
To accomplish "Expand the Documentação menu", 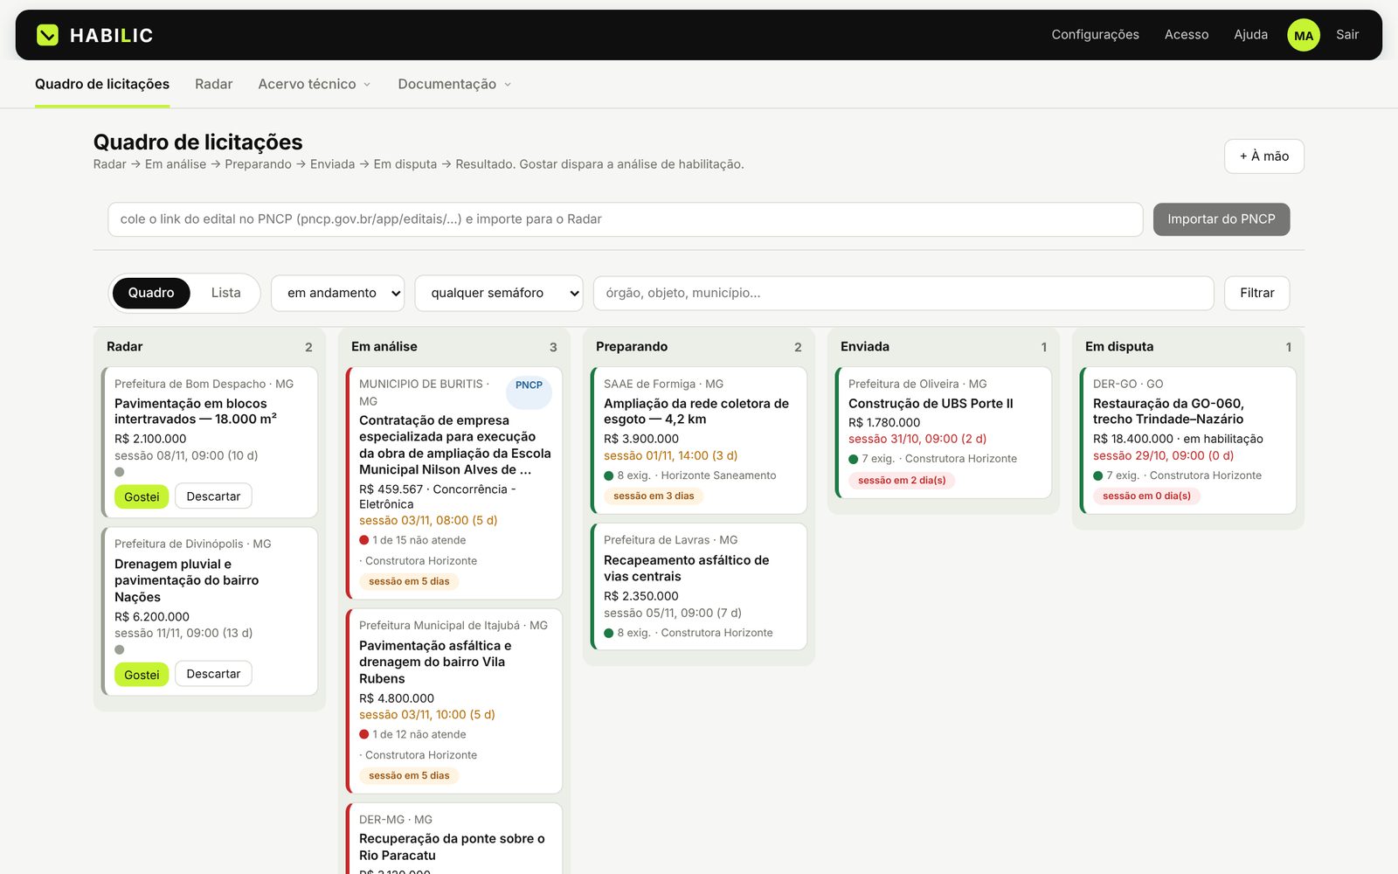I will tap(454, 84).
